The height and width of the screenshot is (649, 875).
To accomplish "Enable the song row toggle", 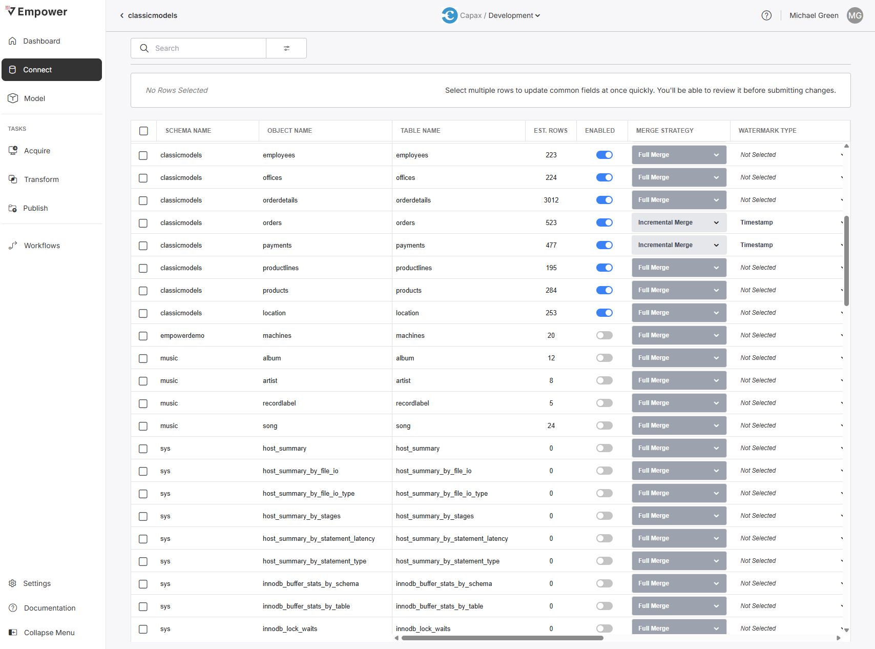I will [x=605, y=425].
